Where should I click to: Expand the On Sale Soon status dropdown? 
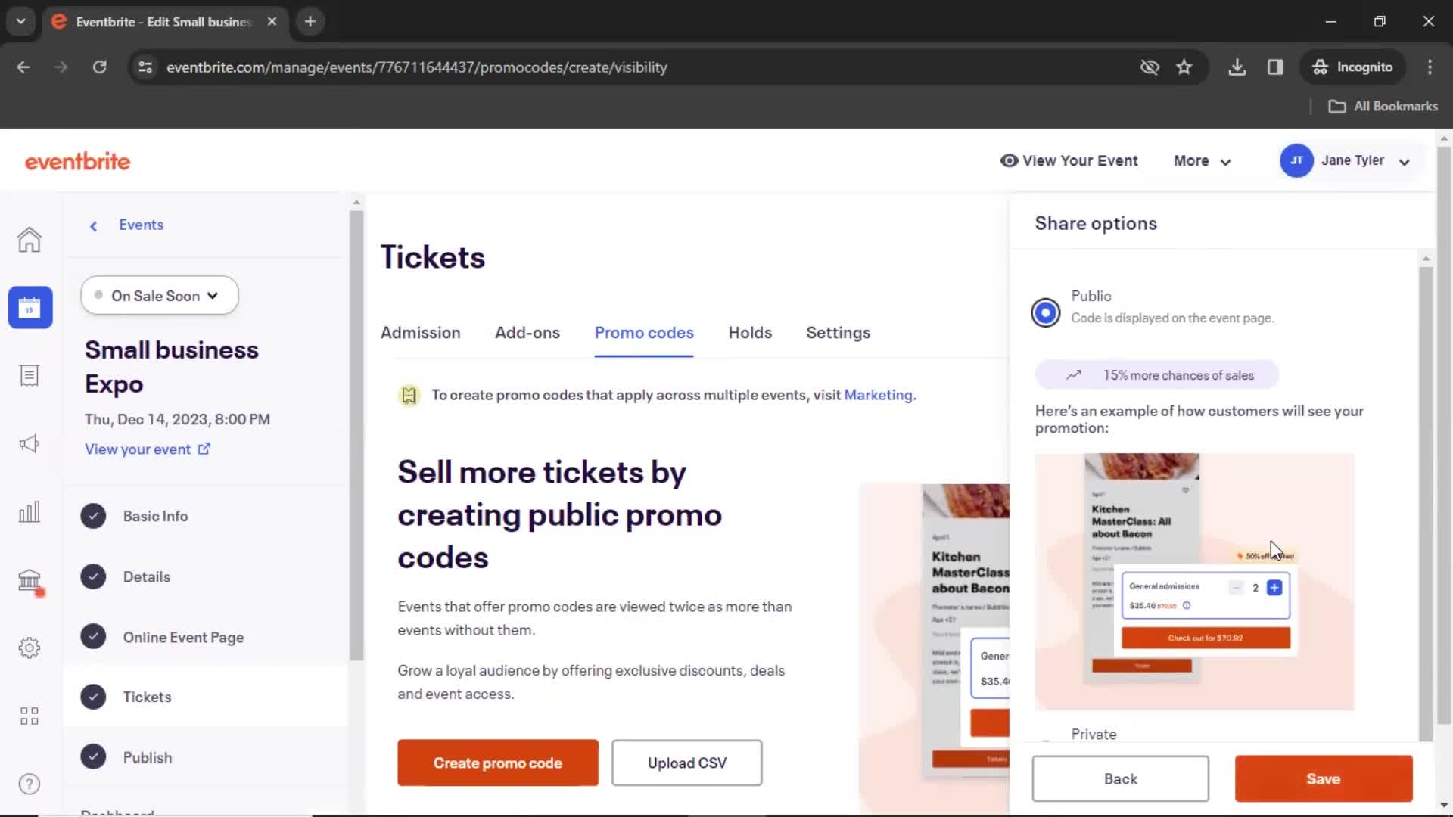[x=160, y=295]
